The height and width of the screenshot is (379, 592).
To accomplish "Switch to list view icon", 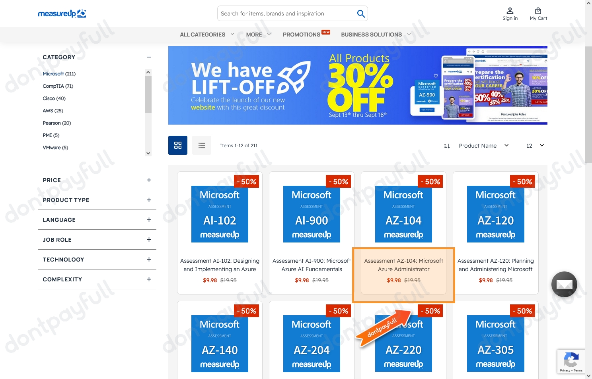I will 202,145.
